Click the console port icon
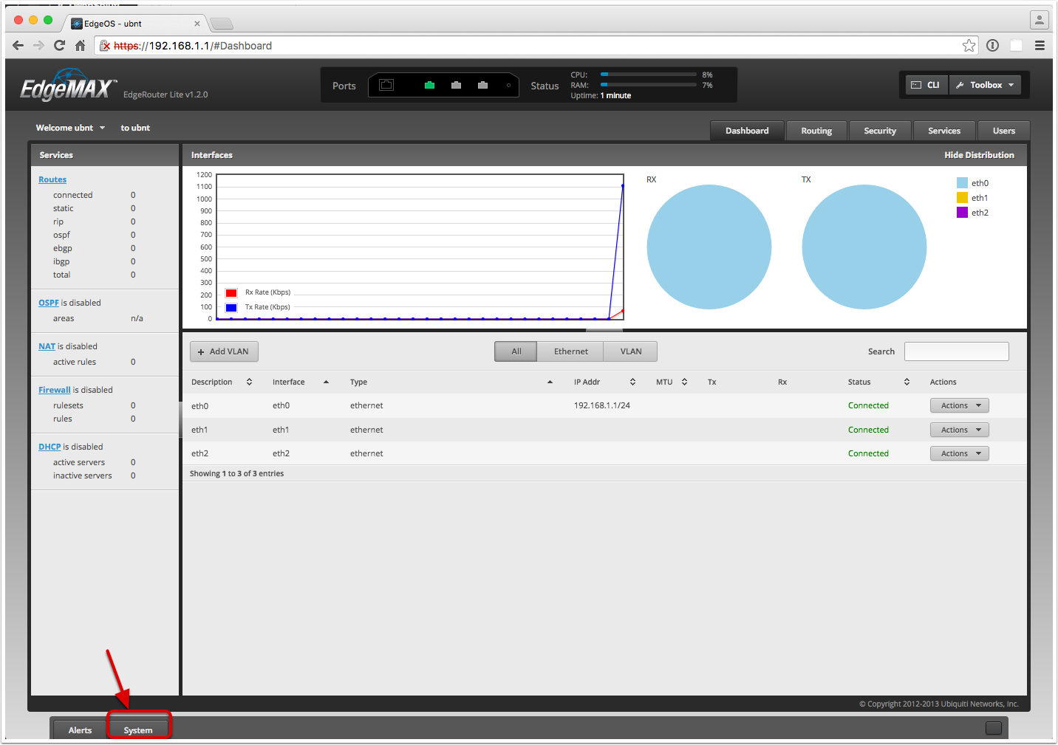Image resolution: width=1058 pixels, height=745 pixels. [x=386, y=85]
